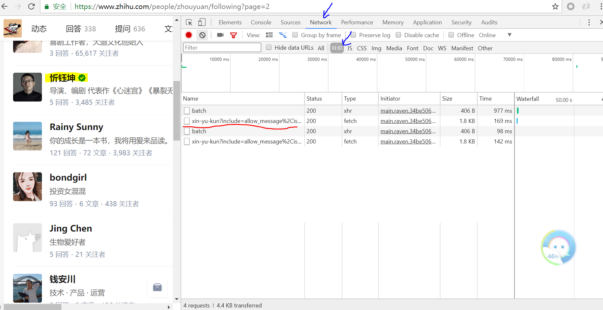Sort requests by Size column

(x=458, y=99)
